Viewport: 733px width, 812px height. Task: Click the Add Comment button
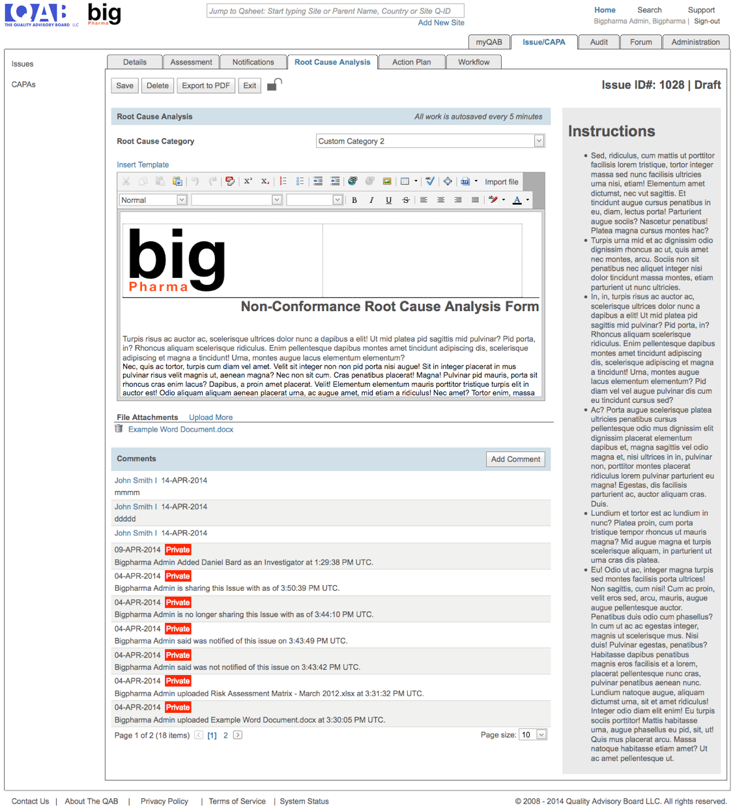tap(515, 459)
